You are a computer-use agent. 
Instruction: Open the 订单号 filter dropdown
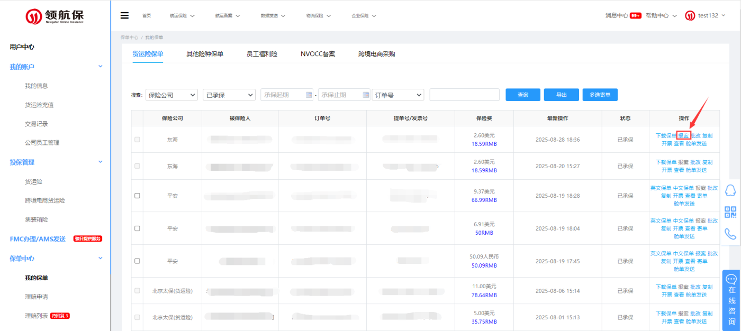tap(398, 95)
